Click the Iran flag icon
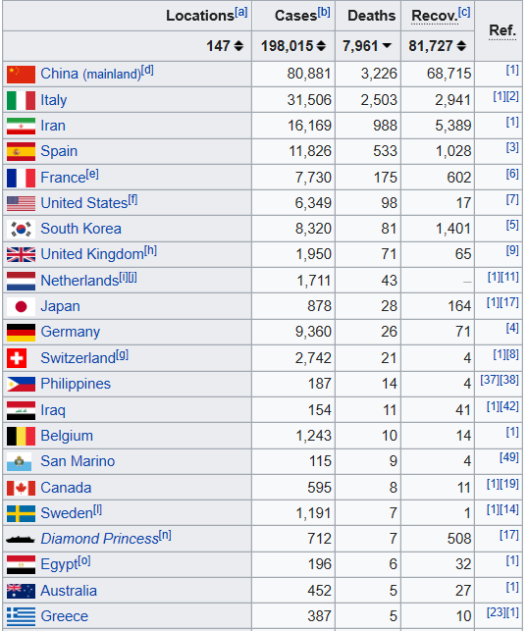528x631 pixels. click(21, 126)
